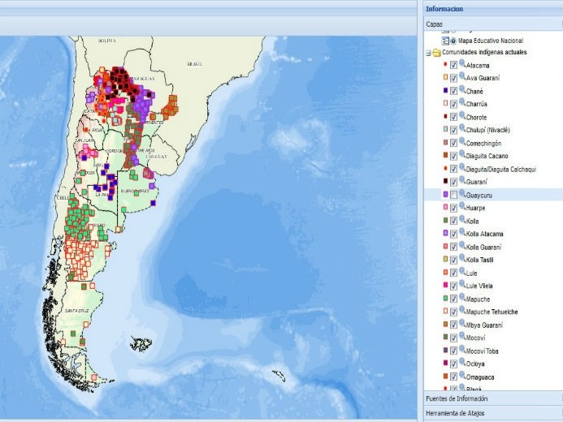Viewport: 563px width, 422px height.
Task: Click the Mapuche layer magnifier icon
Action: click(461, 298)
